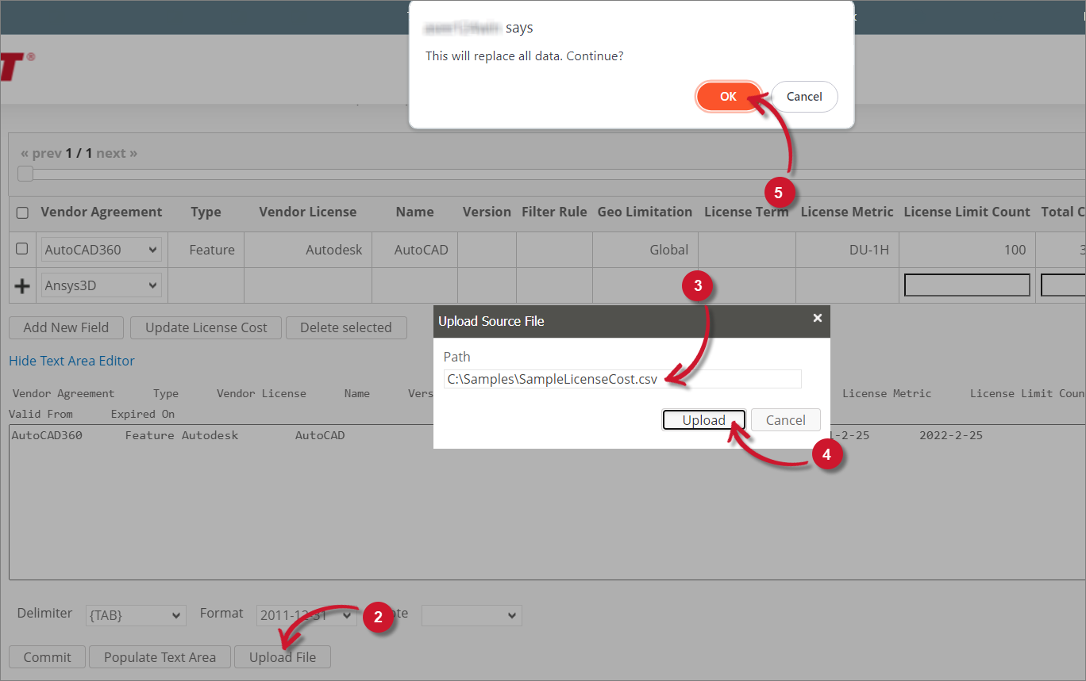Select the AutoCAD360 row checkbox
The image size is (1086, 681).
tap(21, 249)
